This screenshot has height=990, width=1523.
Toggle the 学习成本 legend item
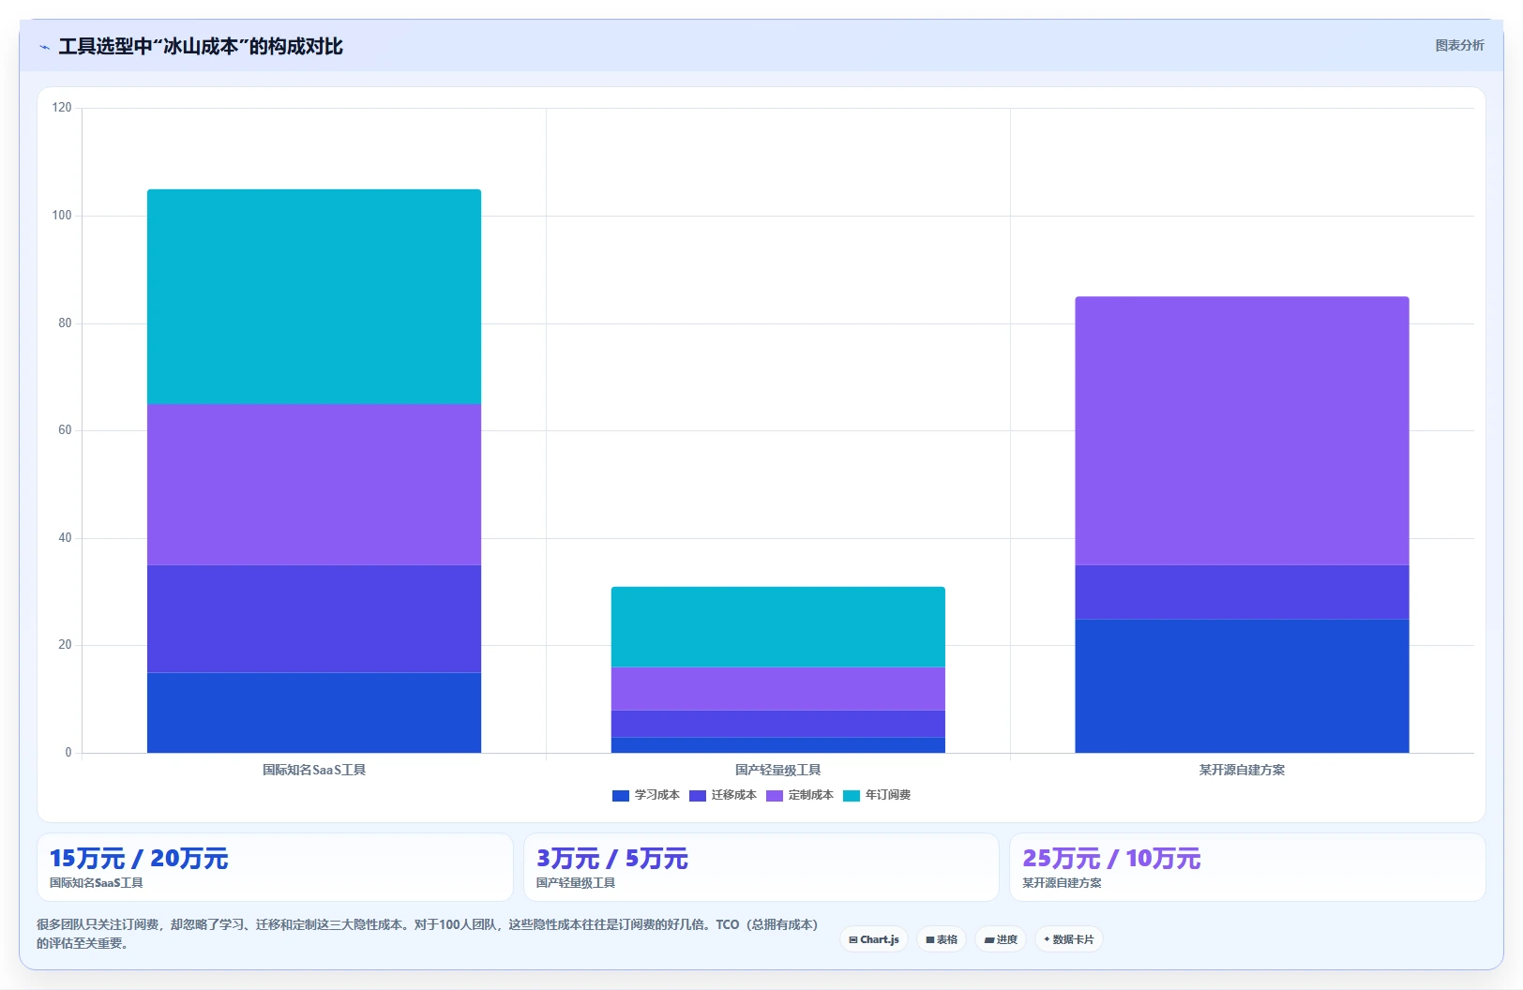(645, 795)
